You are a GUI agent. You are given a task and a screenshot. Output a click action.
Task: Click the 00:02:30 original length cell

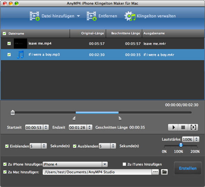click(97, 55)
